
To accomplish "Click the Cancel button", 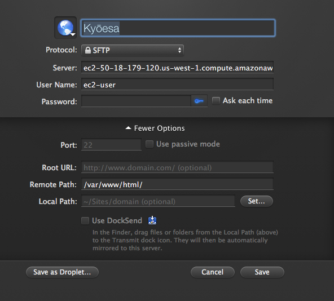I will (213, 272).
